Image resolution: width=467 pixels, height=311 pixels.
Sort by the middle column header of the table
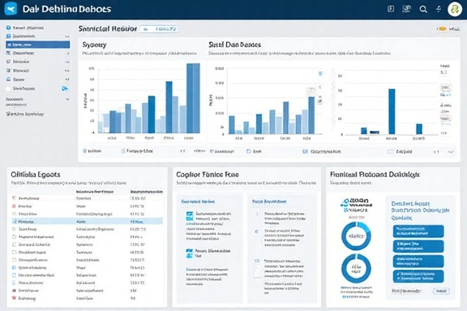95,192
